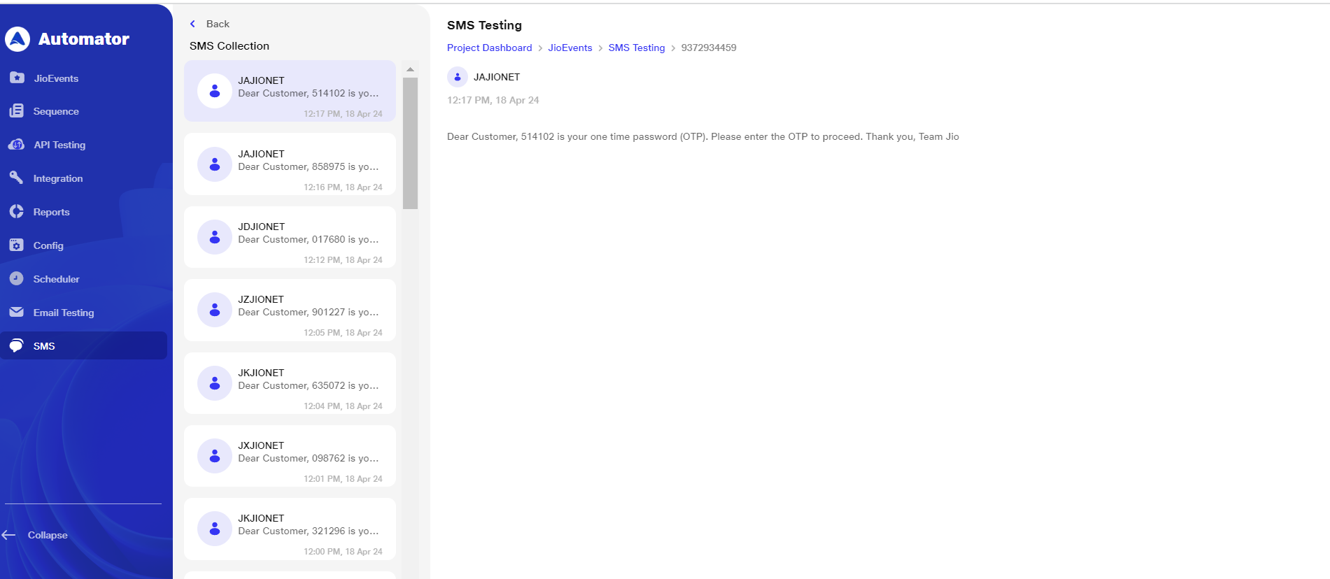Click the scroll up arrow of SMS list

pyautogui.click(x=411, y=69)
